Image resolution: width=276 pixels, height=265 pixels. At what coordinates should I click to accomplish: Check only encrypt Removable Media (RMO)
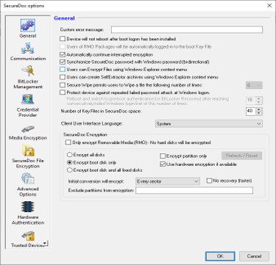point(68,142)
